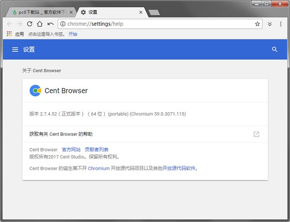Close the 设置 tab
Screen dimensions: 290x222
point(141,12)
